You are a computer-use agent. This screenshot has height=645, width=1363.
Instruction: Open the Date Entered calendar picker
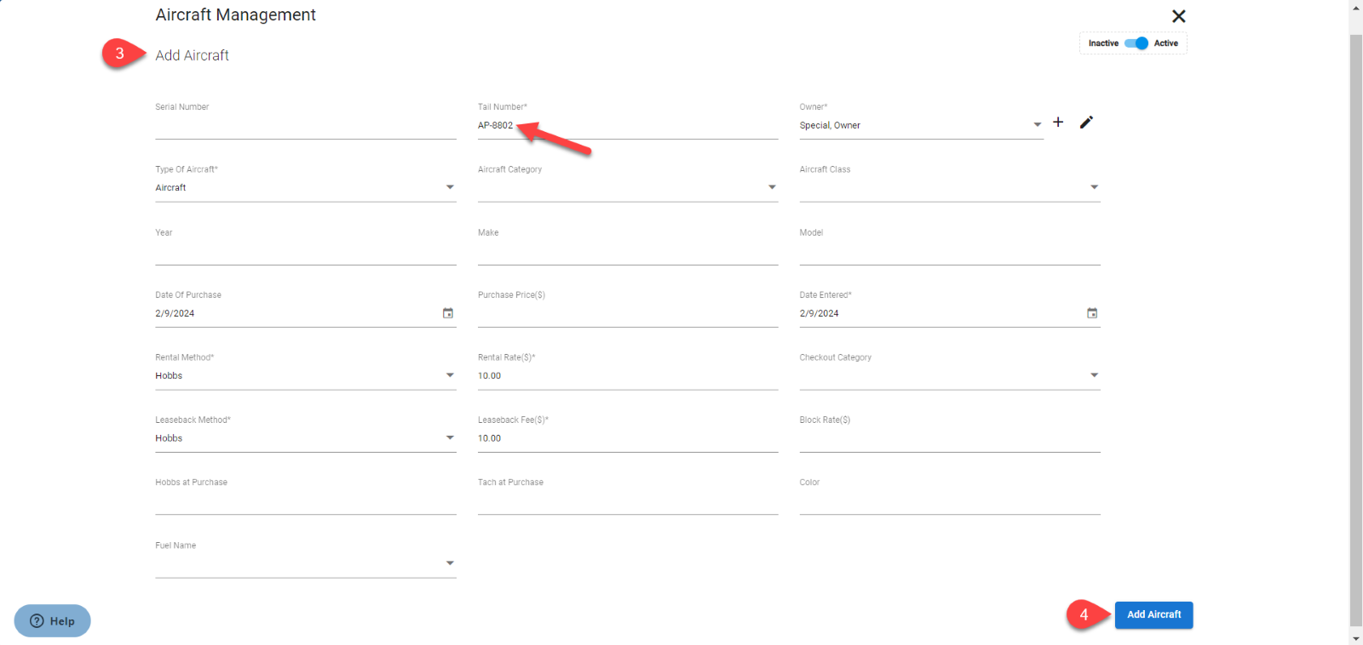pos(1092,313)
